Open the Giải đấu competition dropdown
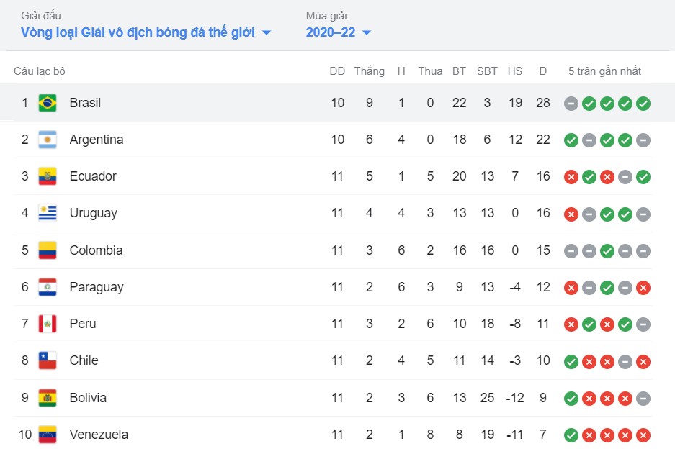This screenshot has width=675, height=454. tap(146, 32)
